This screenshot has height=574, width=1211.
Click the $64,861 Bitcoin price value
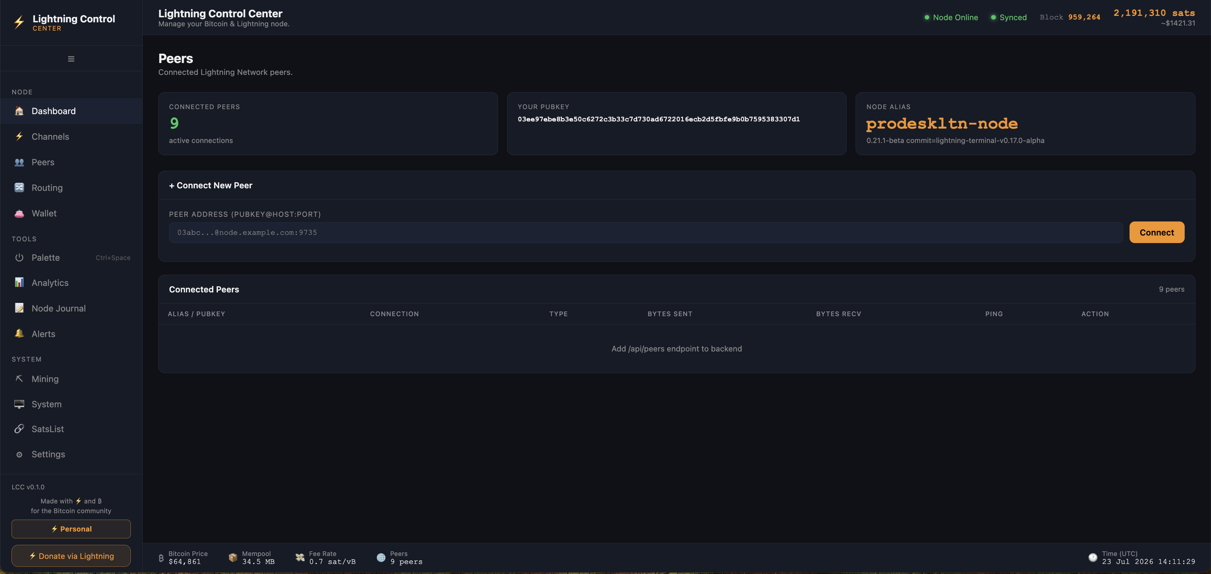coord(184,562)
